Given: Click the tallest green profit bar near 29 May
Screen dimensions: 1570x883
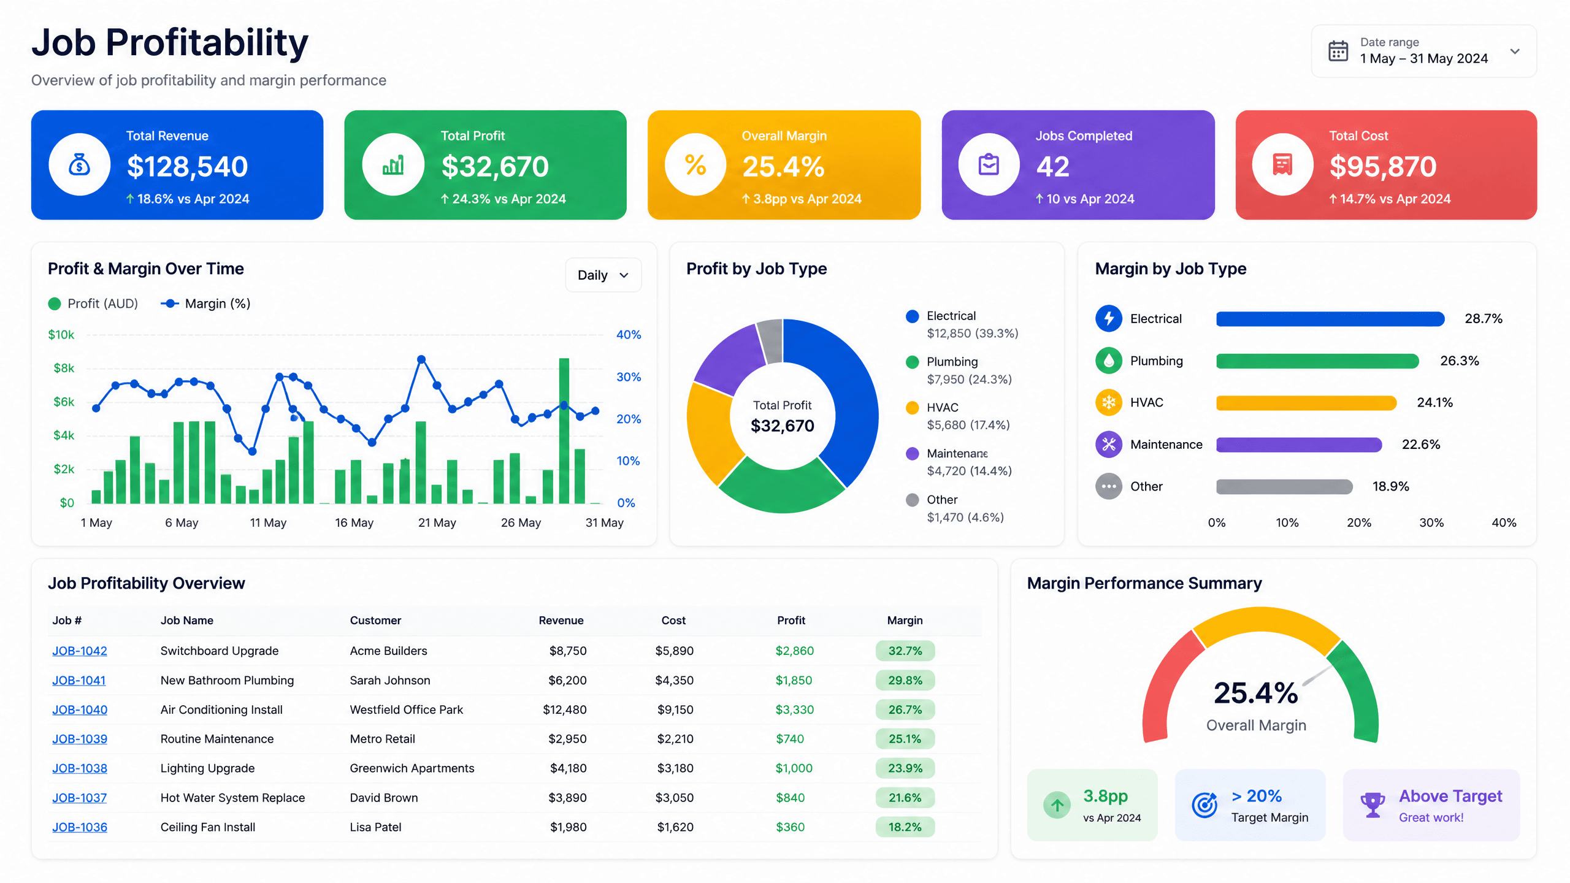Looking at the screenshot, I should (x=564, y=430).
